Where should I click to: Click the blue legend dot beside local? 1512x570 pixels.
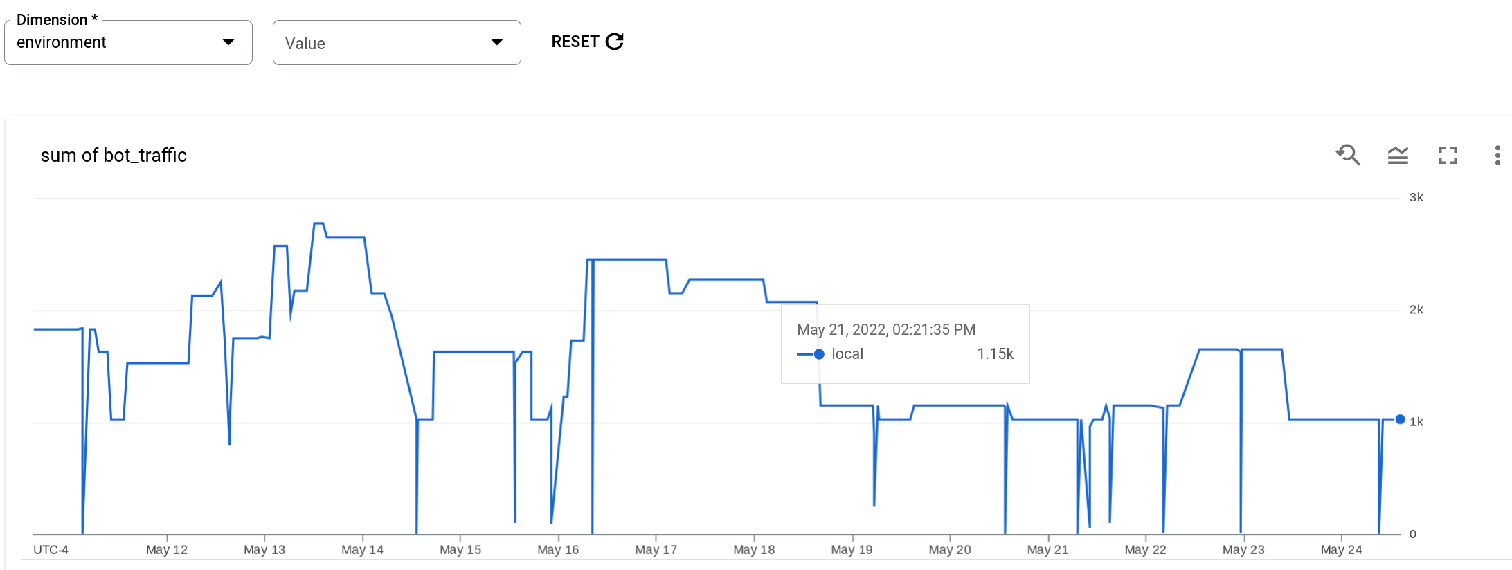pos(818,353)
